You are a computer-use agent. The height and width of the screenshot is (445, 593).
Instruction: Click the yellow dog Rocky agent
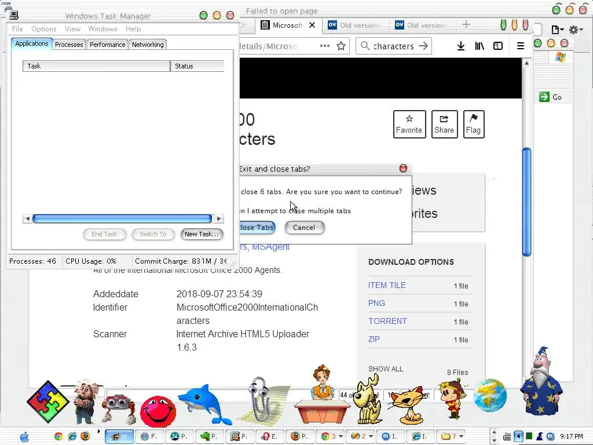[x=368, y=400]
